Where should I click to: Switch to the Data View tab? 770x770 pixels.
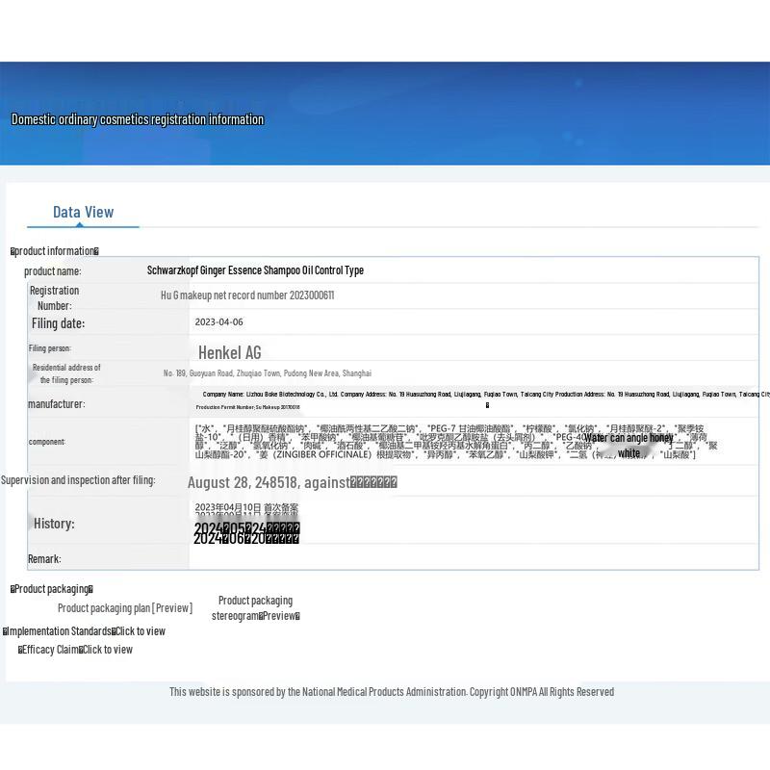[83, 213]
